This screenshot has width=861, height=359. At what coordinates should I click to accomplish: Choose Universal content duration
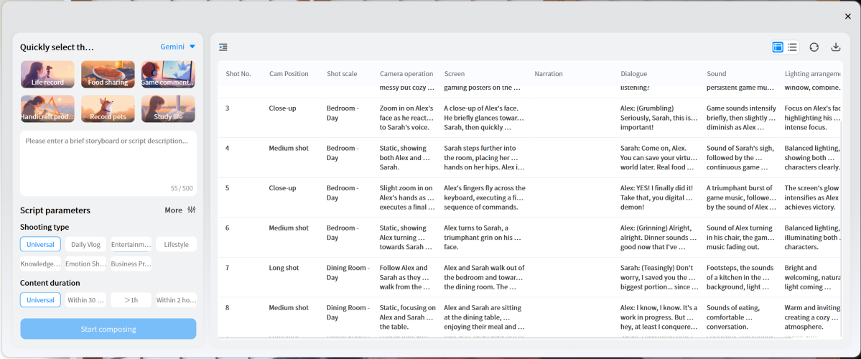point(40,300)
